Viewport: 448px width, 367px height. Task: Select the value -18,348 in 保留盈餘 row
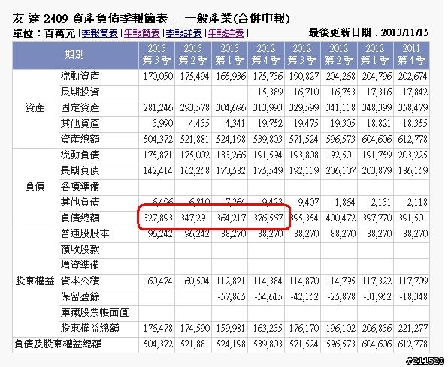click(x=413, y=296)
